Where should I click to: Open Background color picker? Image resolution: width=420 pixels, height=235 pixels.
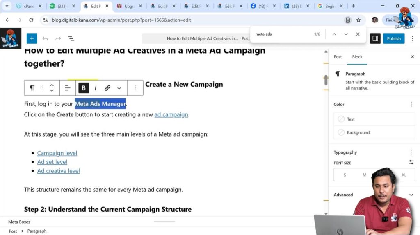pyautogui.click(x=374, y=132)
